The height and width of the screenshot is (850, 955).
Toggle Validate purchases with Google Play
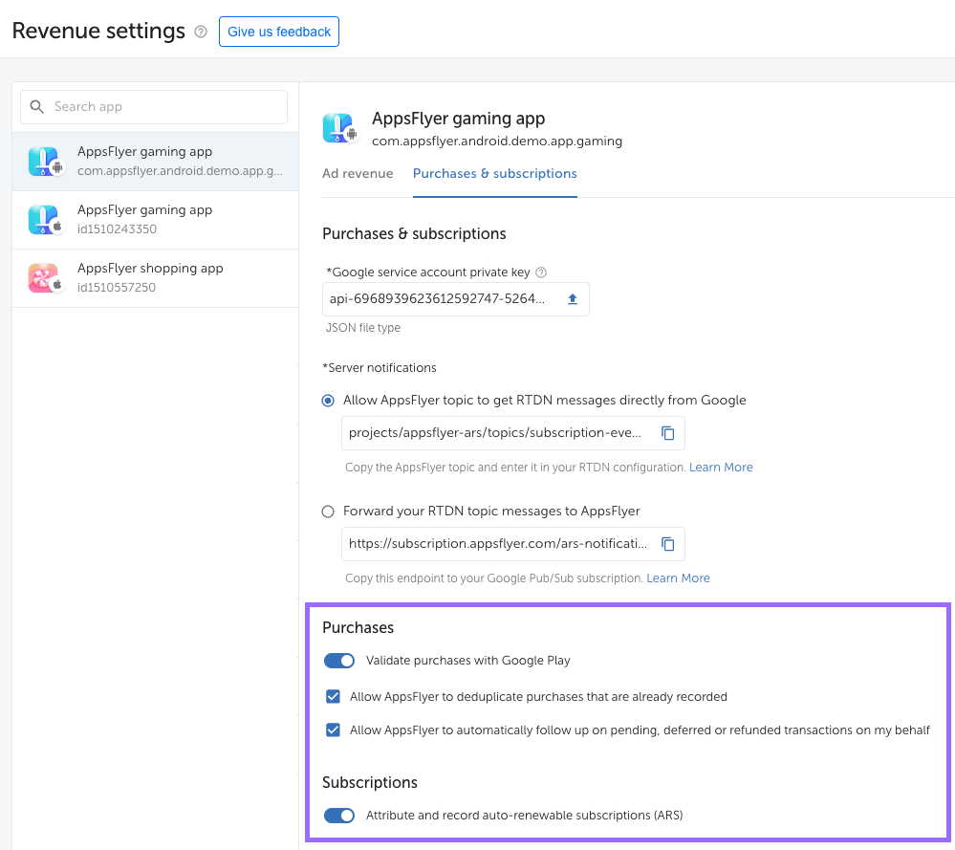339,661
